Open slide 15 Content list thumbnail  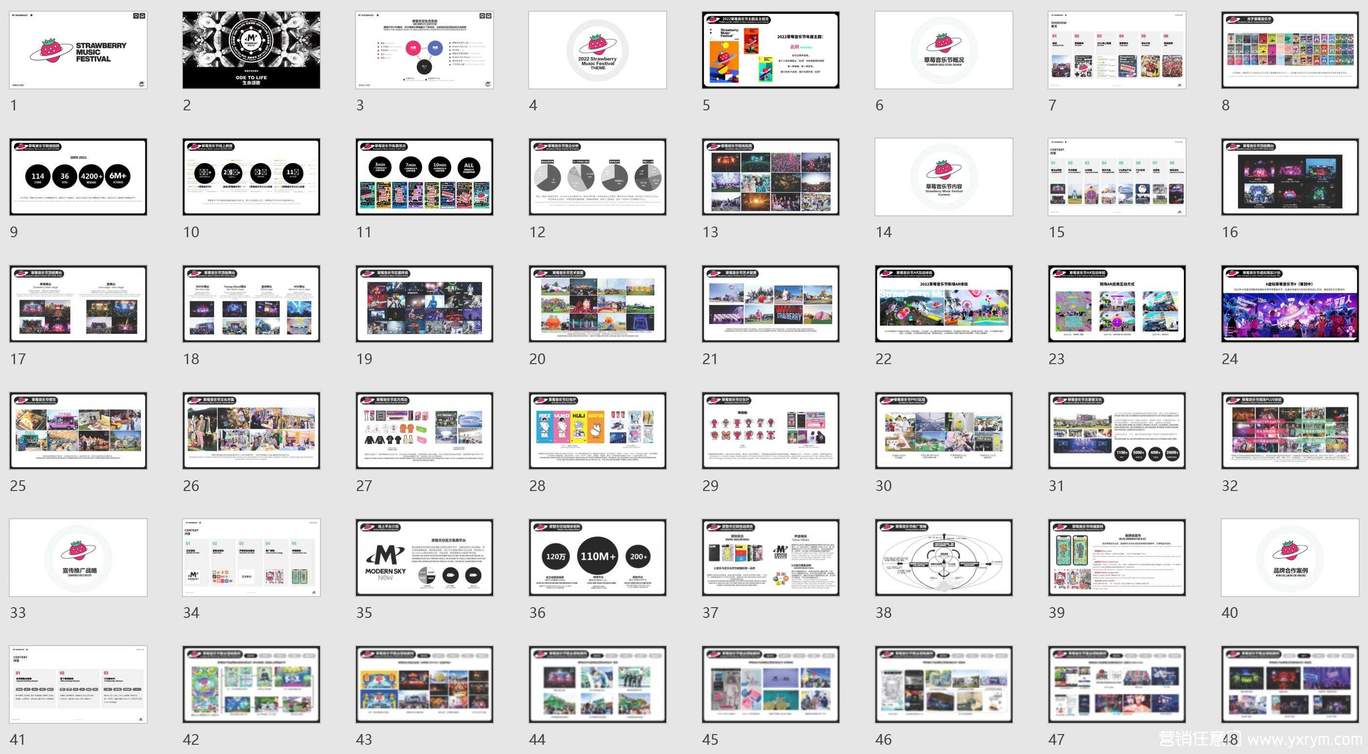coord(1117,177)
